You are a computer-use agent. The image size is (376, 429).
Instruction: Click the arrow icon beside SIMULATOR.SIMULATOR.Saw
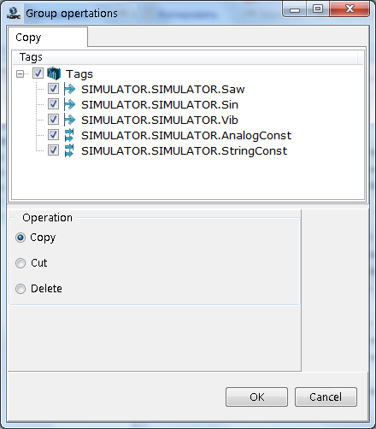69,89
